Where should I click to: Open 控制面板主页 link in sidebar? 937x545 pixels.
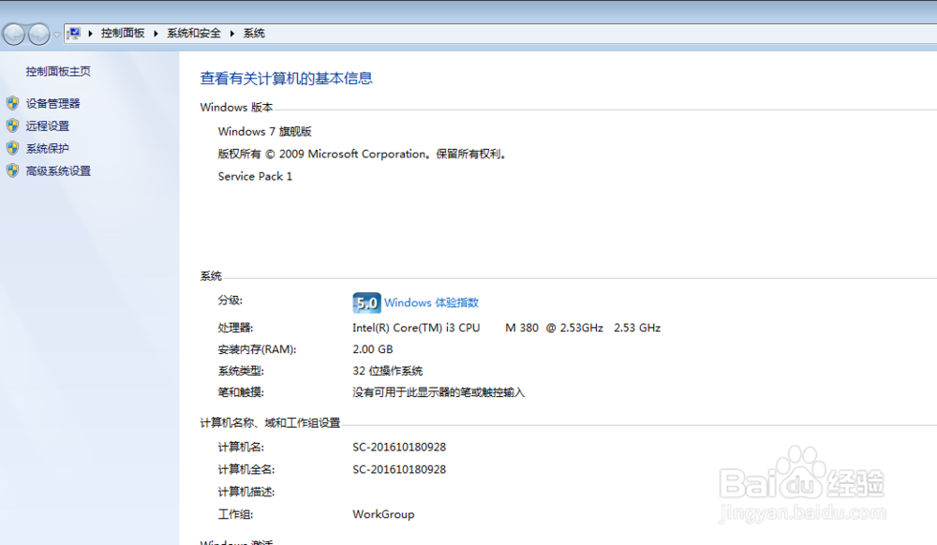[x=58, y=71]
